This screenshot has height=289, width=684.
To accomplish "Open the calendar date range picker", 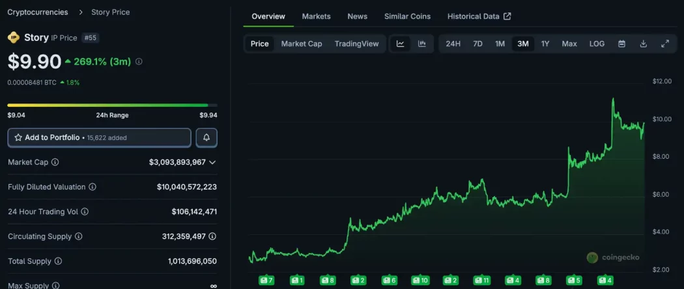I will (621, 44).
